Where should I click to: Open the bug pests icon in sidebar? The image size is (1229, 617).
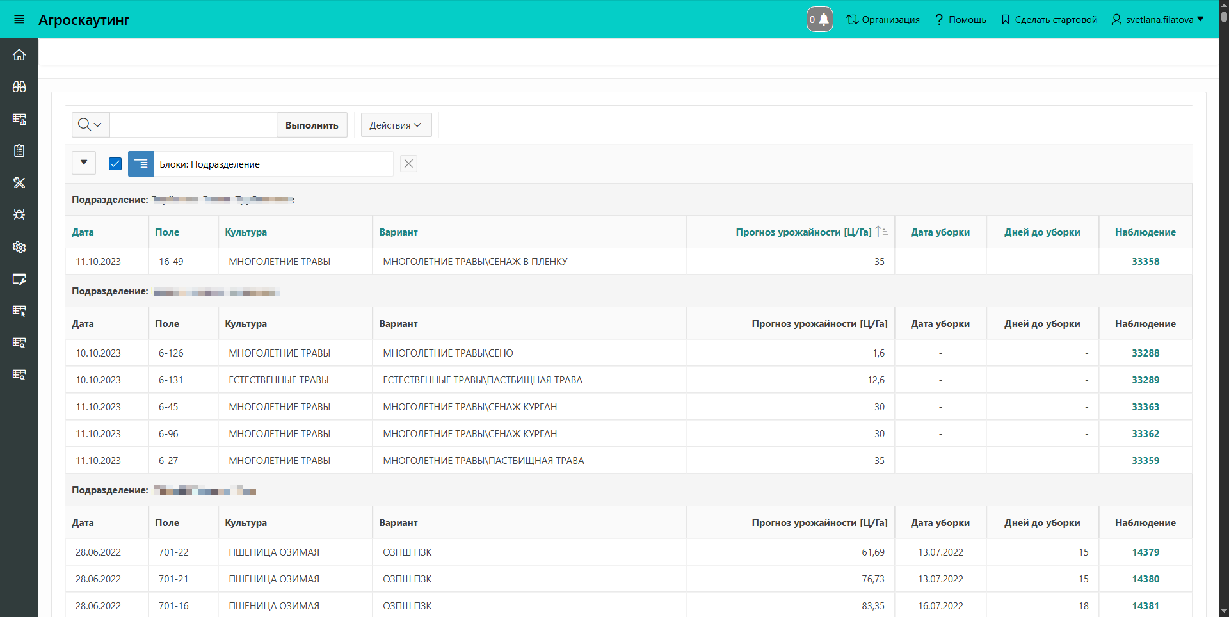(x=19, y=215)
